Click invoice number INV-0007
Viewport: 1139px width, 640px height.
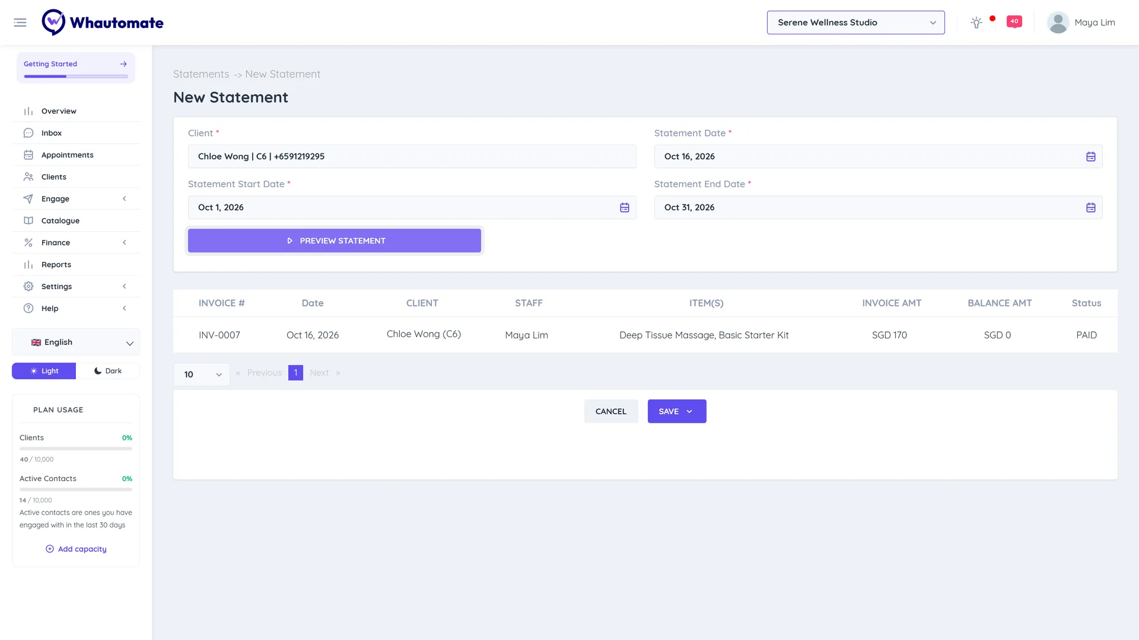[x=219, y=335]
